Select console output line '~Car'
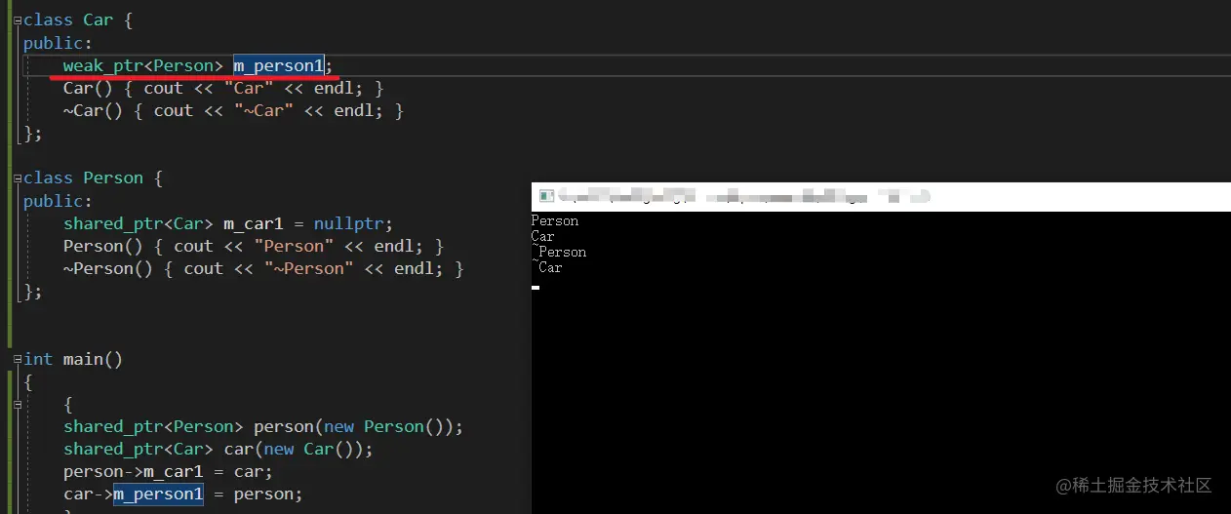 coord(547,268)
